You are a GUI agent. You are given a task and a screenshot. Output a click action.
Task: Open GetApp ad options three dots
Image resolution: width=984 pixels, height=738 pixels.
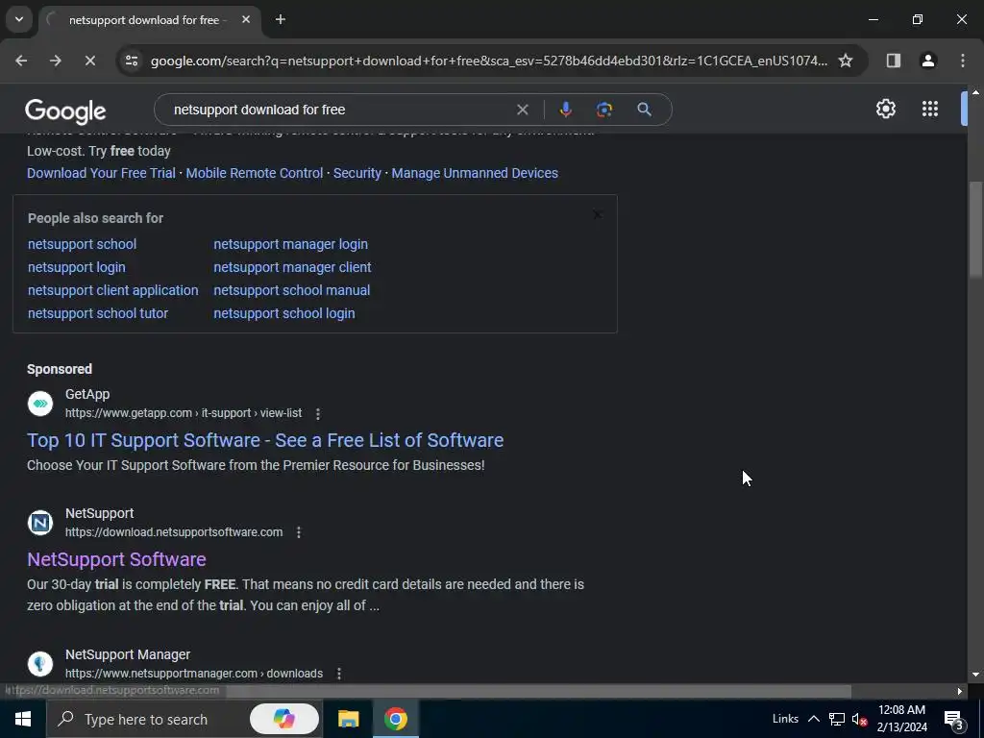318,413
